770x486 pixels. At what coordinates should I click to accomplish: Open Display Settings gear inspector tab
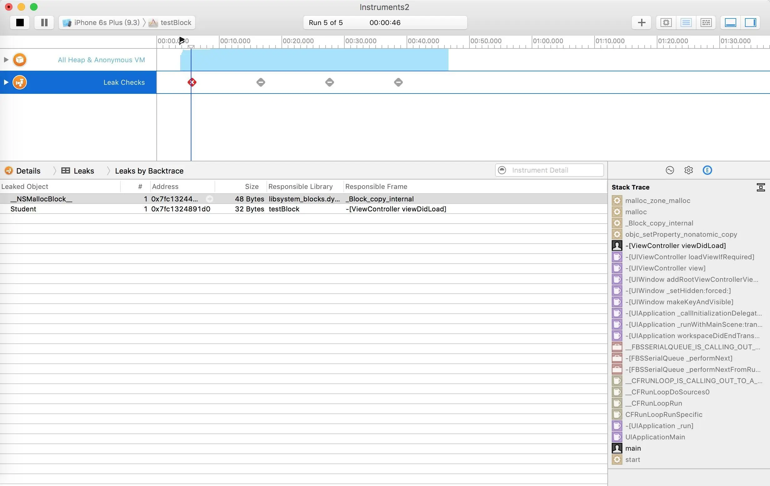[x=688, y=170]
